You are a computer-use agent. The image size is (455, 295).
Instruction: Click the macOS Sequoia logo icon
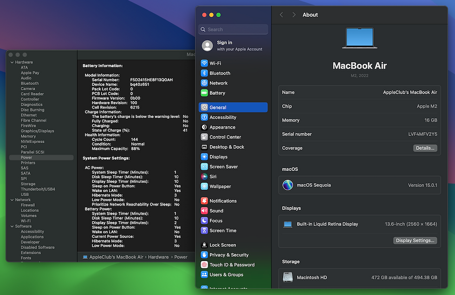tap(287, 185)
